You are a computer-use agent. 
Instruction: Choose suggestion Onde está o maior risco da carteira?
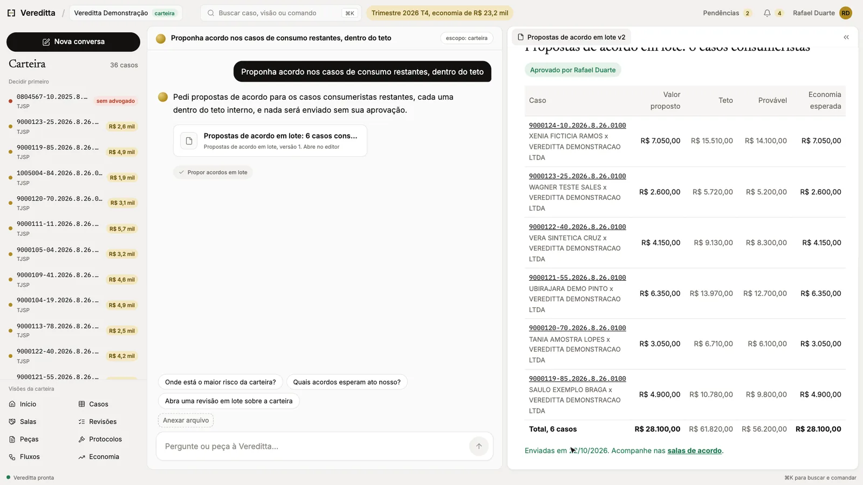[220, 382]
